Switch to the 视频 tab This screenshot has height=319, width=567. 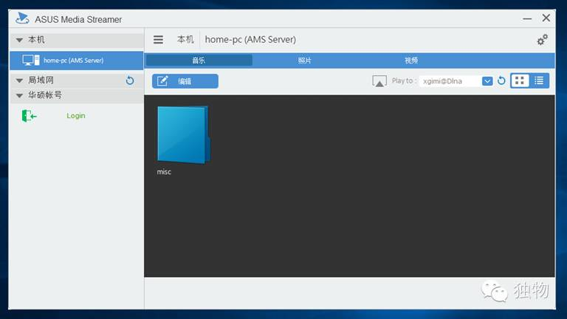click(x=411, y=61)
